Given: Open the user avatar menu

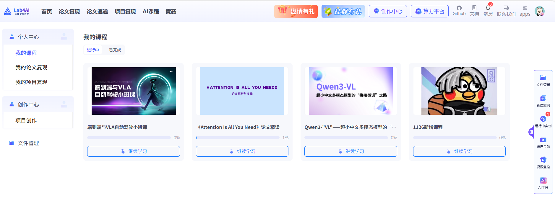Looking at the screenshot, I should click(540, 12).
